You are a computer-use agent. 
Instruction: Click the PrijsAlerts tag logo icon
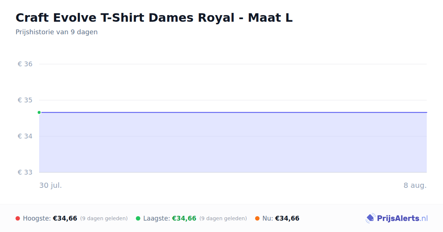click(370, 218)
